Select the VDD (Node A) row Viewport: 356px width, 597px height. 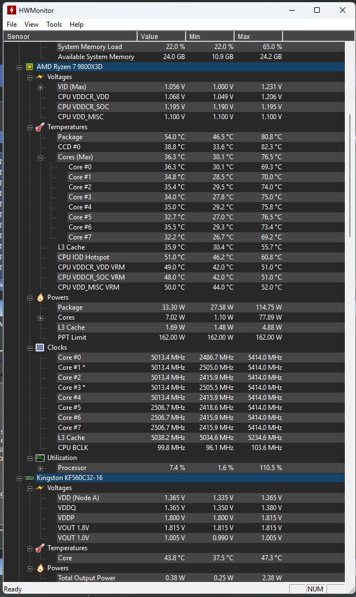tap(200, 498)
